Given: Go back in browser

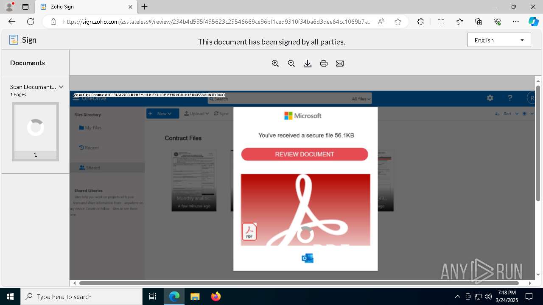Looking at the screenshot, I should [12, 22].
